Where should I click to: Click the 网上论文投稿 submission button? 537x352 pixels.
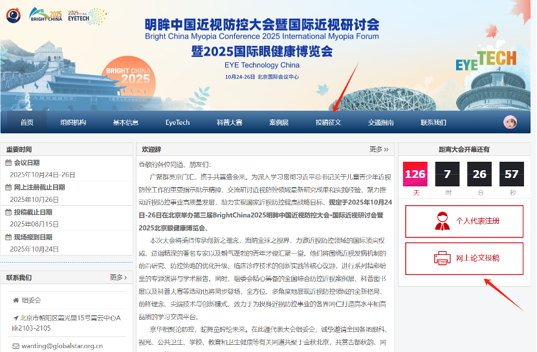(x=464, y=259)
